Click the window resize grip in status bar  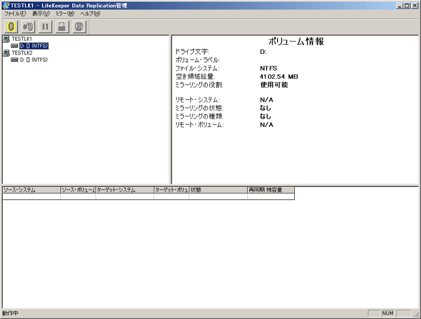(417, 314)
